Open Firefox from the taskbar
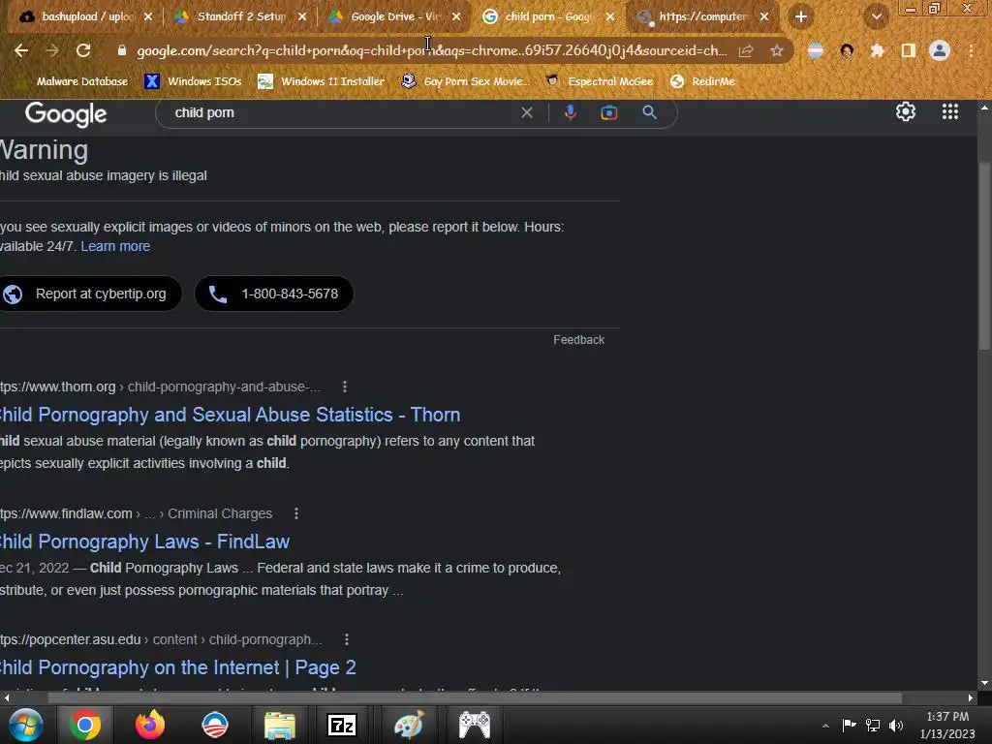This screenshot has width=992, height=744. (x=150, y=725)
